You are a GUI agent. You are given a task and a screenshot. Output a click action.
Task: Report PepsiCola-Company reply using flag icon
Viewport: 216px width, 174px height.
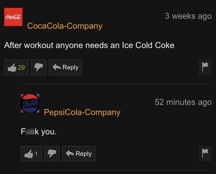point(205,153)
